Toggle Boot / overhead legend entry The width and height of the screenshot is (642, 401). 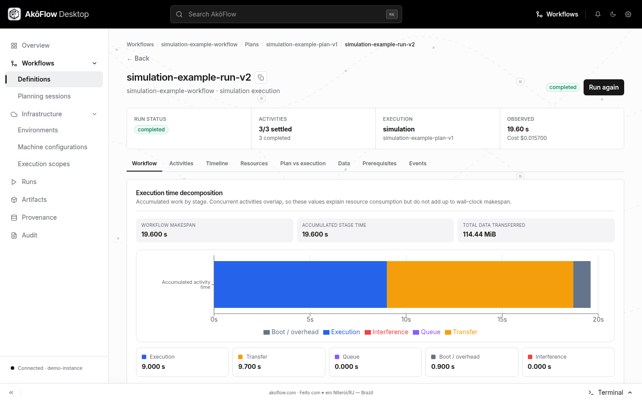[291, 332]
